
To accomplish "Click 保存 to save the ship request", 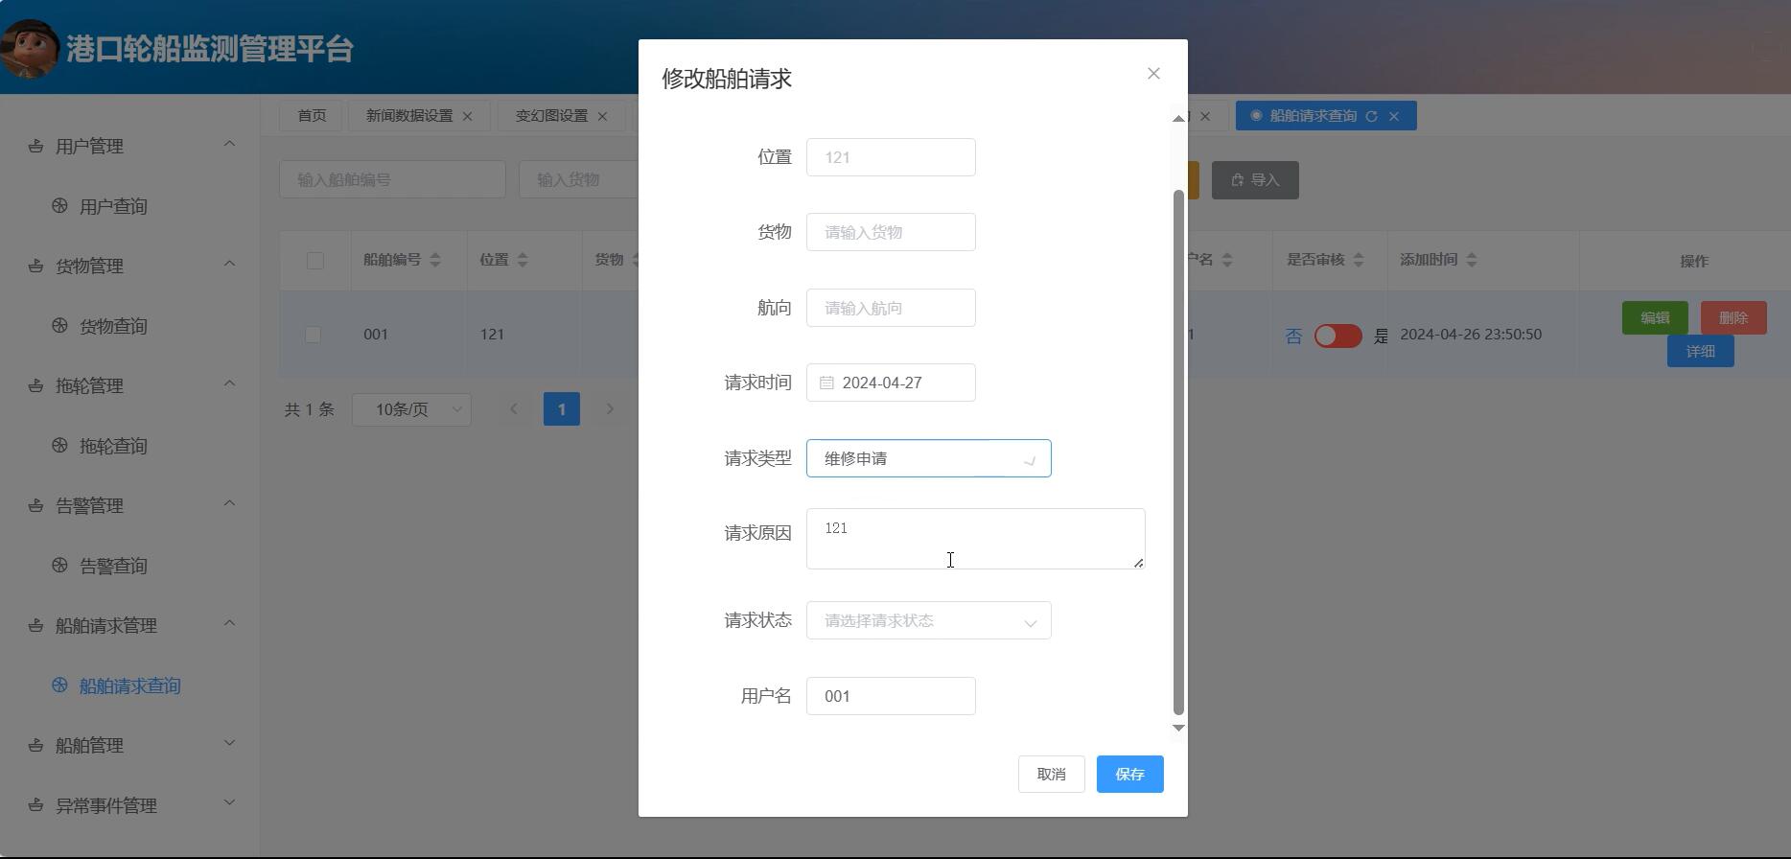I will 1129,774.
